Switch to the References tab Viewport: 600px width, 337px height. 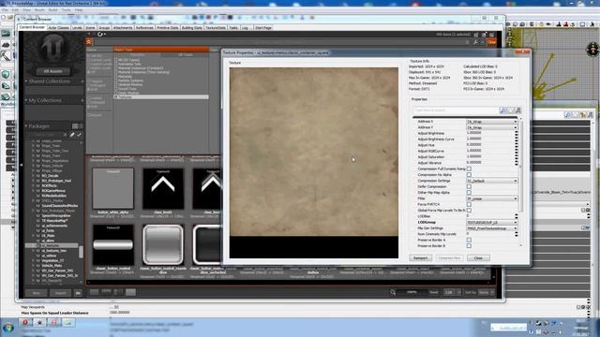pyautogui.click(x=144, y=28)
